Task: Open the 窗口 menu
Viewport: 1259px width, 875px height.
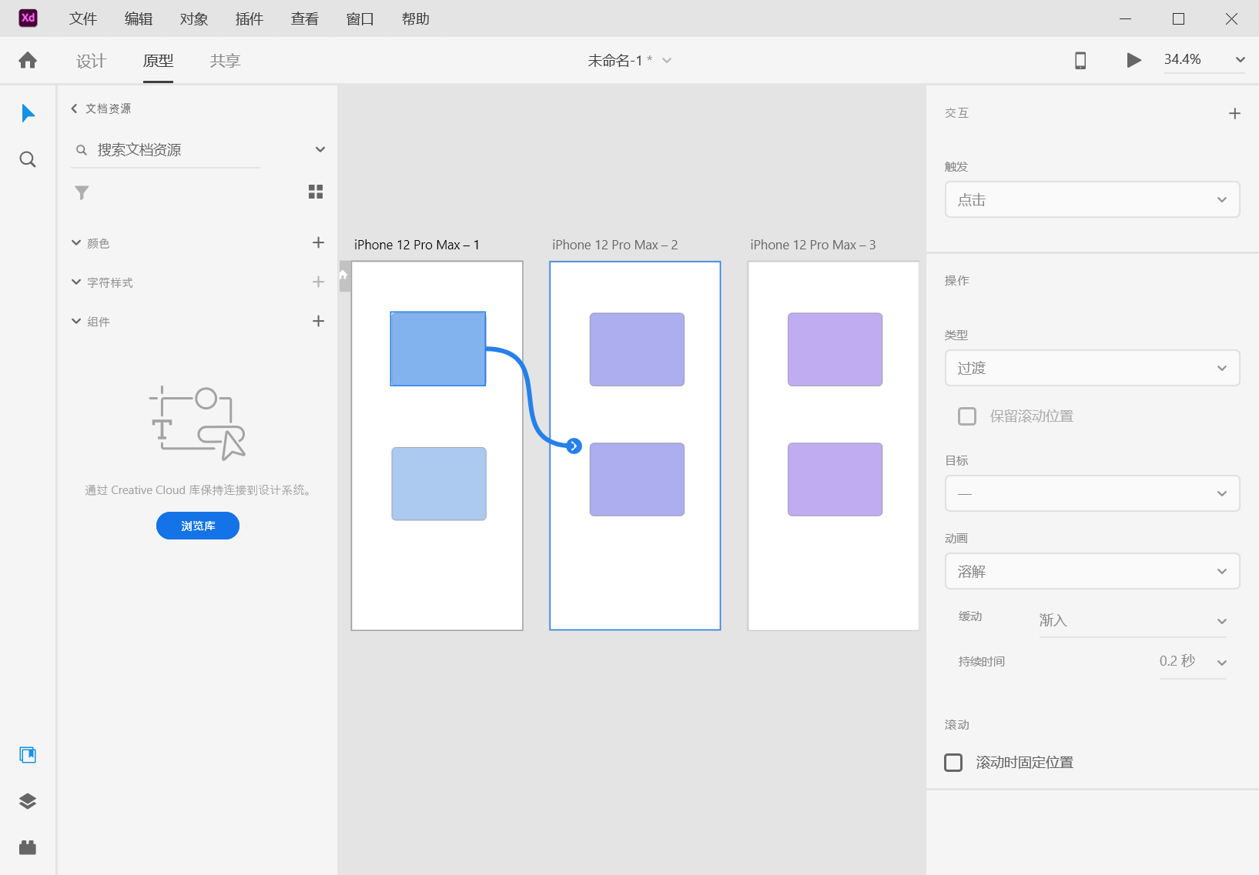Action: click(360, 18)
